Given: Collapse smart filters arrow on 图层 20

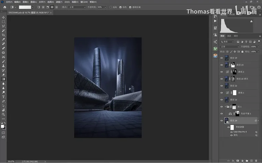Looking at the screenshot, I should [258, 121].
